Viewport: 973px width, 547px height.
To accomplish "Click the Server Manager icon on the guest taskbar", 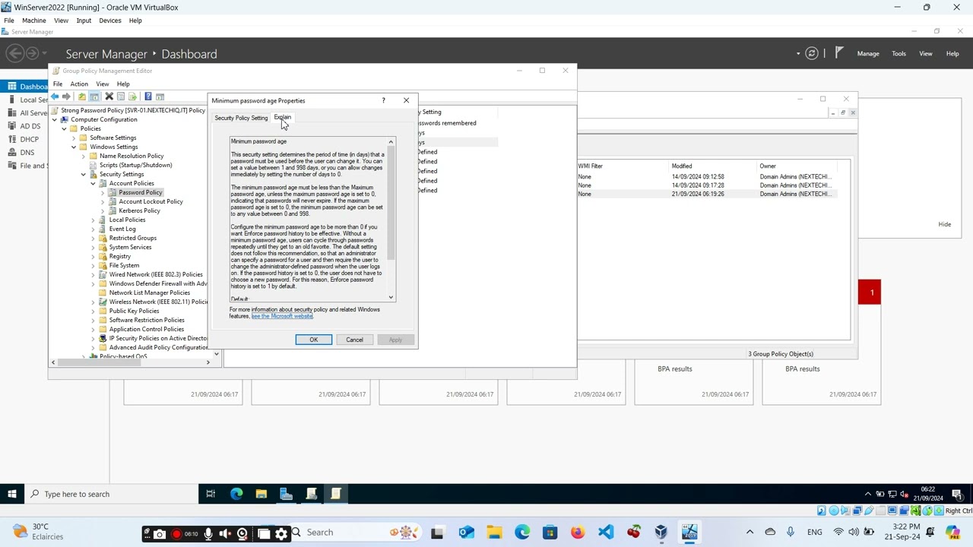I will (x=286, y=494).
